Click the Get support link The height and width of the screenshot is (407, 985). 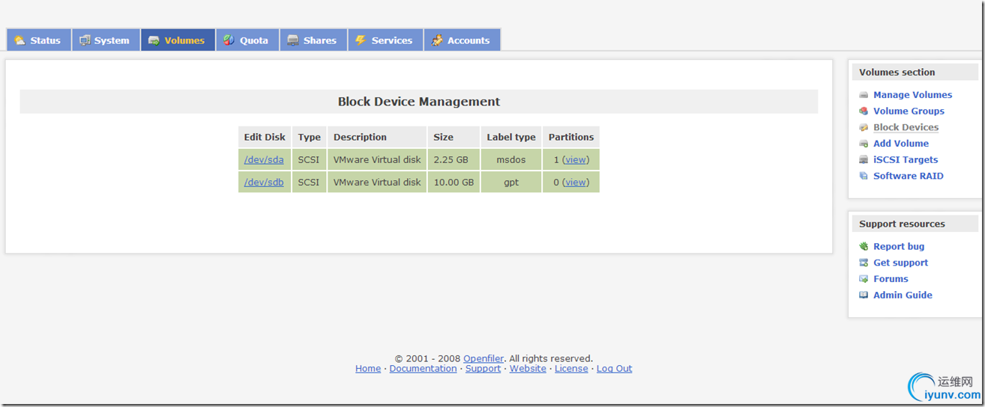point(900,263)
